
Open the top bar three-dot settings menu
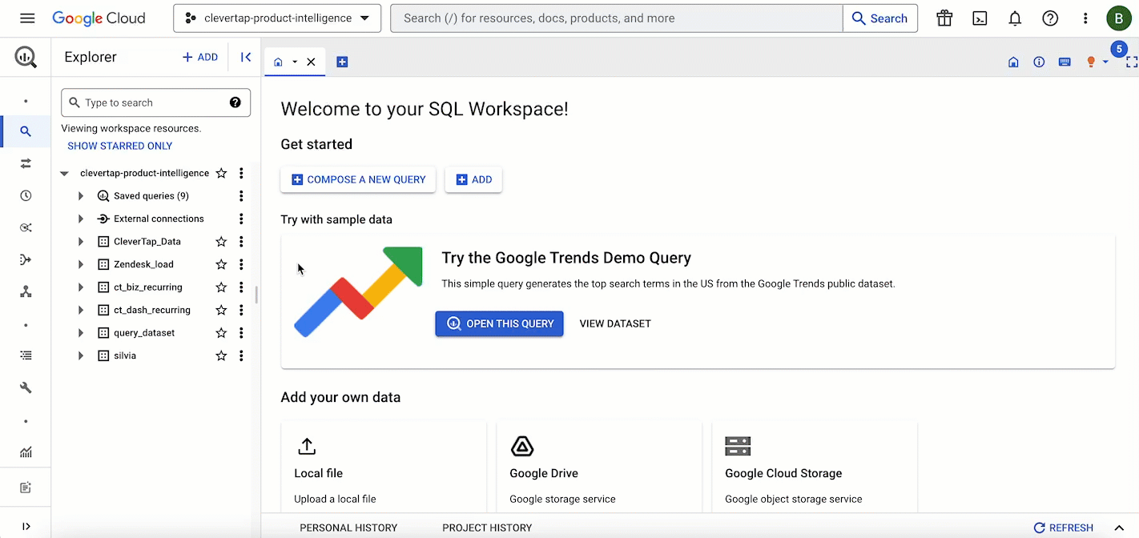point(1085,18)
